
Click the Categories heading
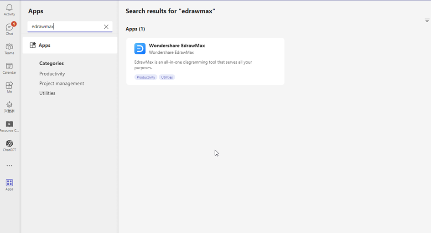tap(52, 63)
